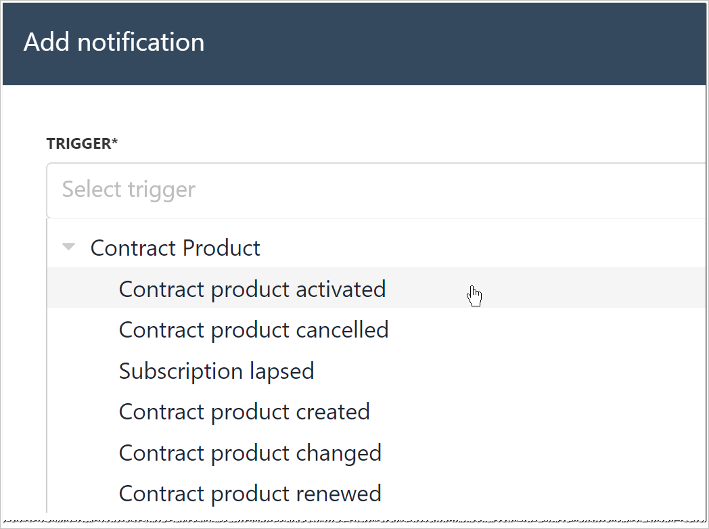
Task: Click the Add notification header title
Action: coord(114,43)
